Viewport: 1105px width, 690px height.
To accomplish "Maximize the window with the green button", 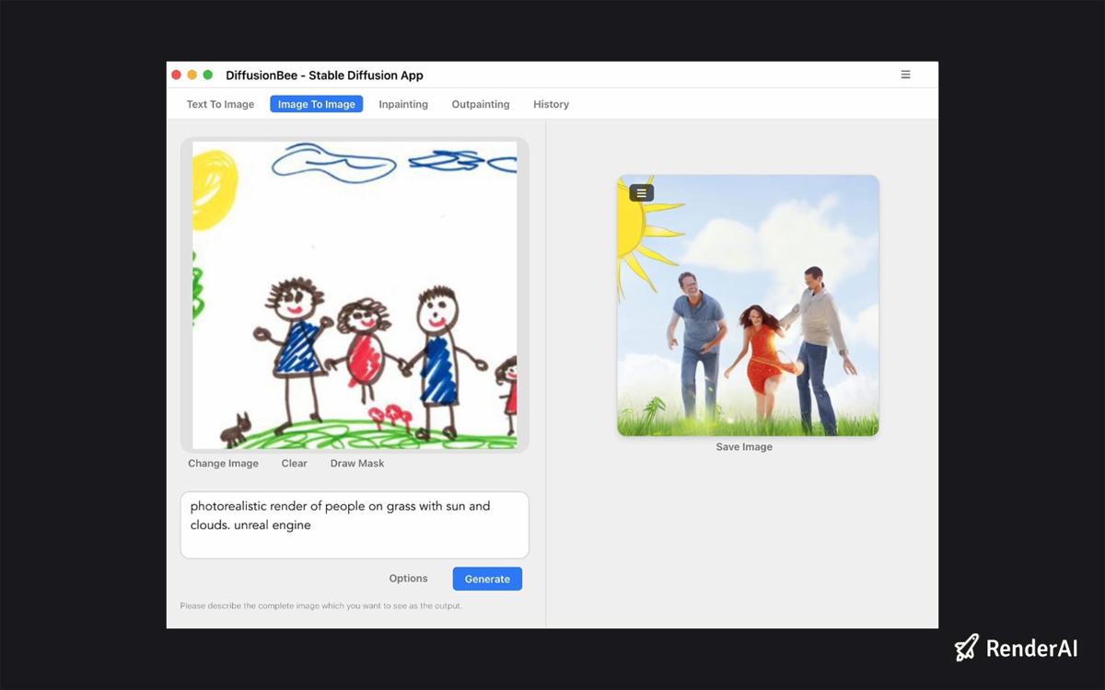I will pyautogui.click(x=208, y=75).
